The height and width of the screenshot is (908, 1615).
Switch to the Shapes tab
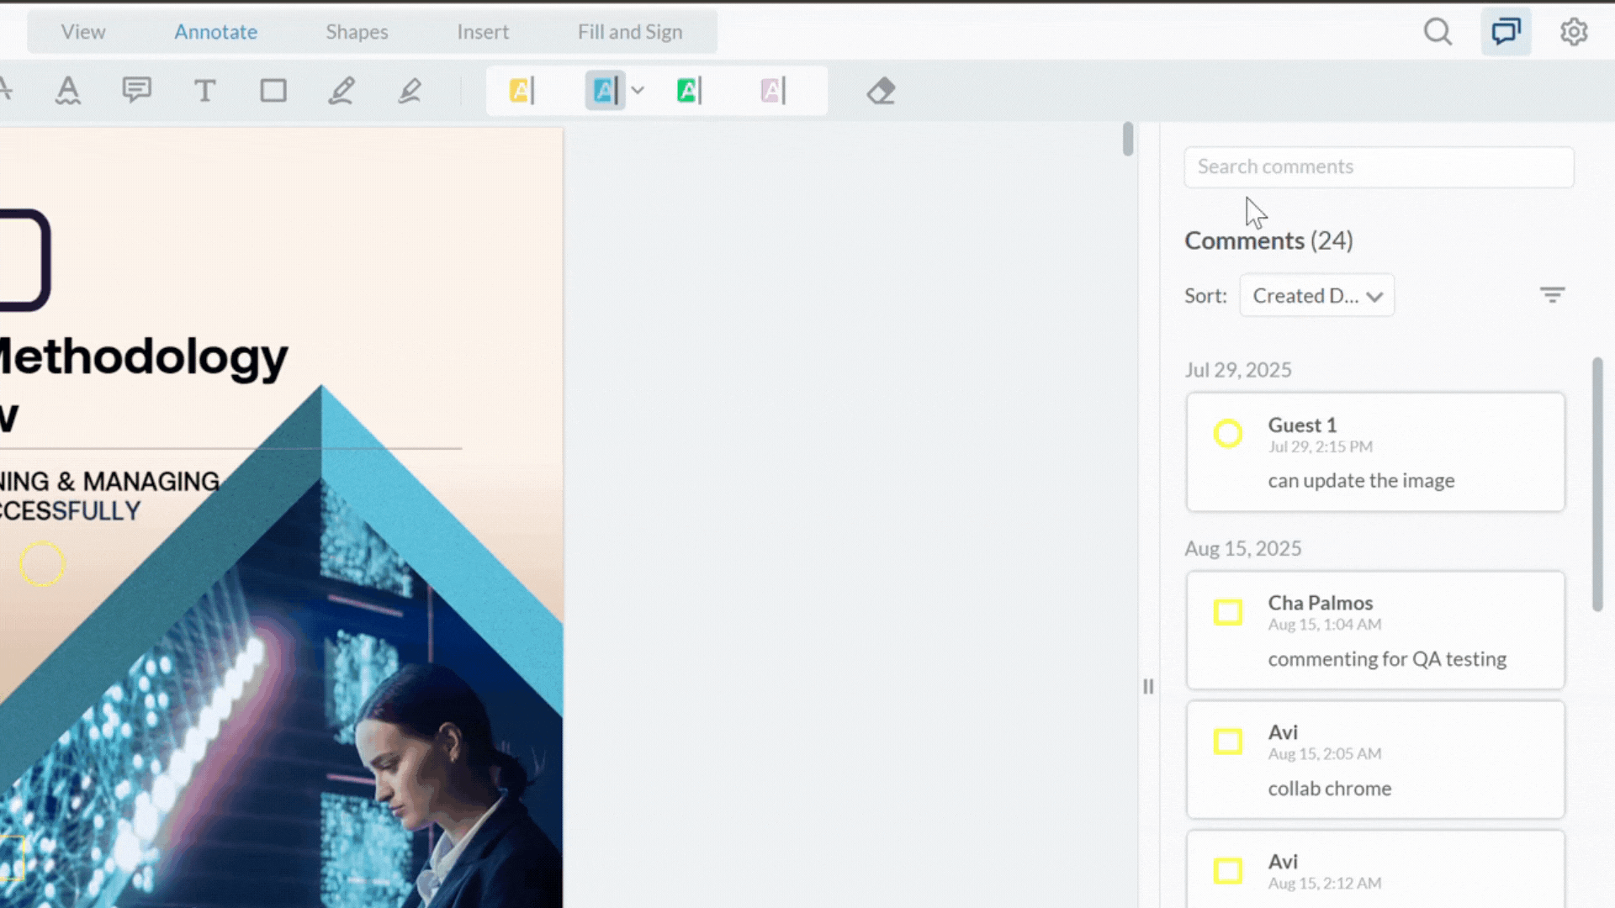(357, 32)
